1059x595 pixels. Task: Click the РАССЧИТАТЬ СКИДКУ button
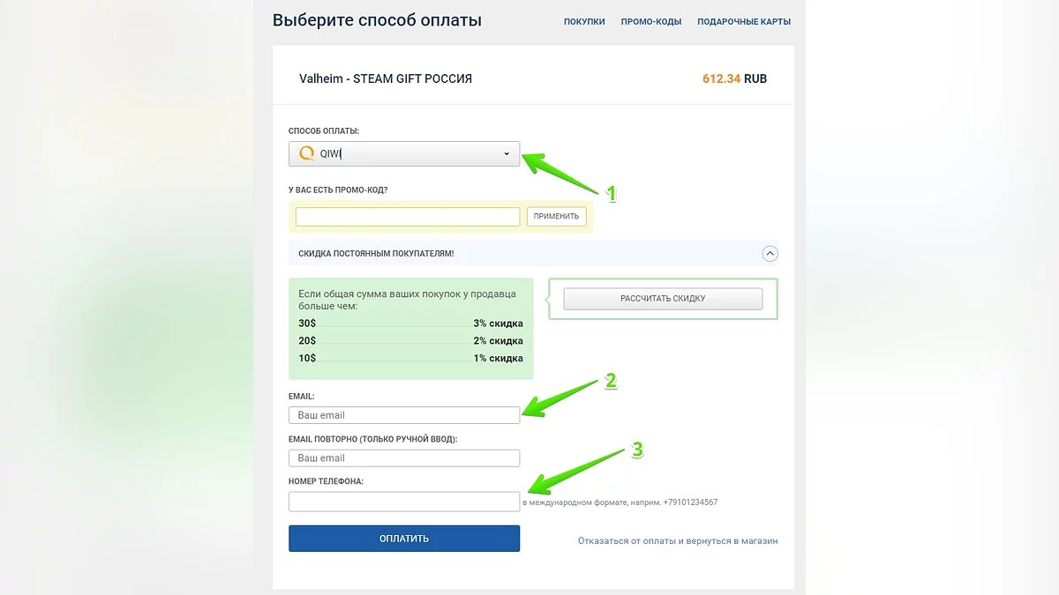(663, 299)
